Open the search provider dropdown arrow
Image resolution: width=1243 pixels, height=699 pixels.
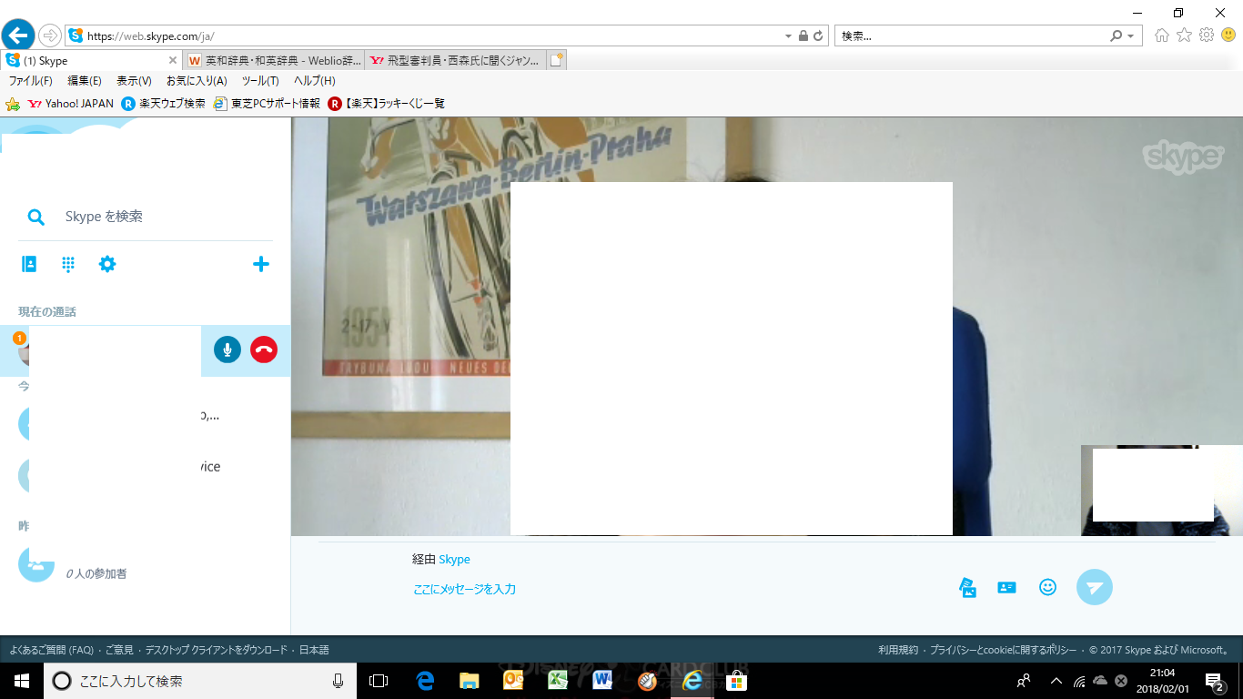1131,36
